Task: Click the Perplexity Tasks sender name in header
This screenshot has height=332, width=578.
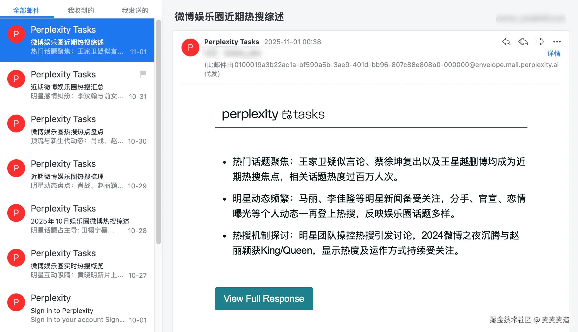Action: click(x=232, y=42)
